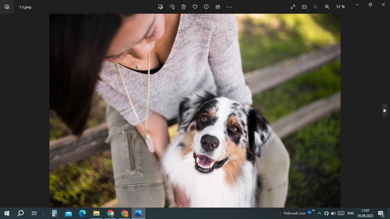Open File Explorer from the taskbar

click(x=97, y=213)
